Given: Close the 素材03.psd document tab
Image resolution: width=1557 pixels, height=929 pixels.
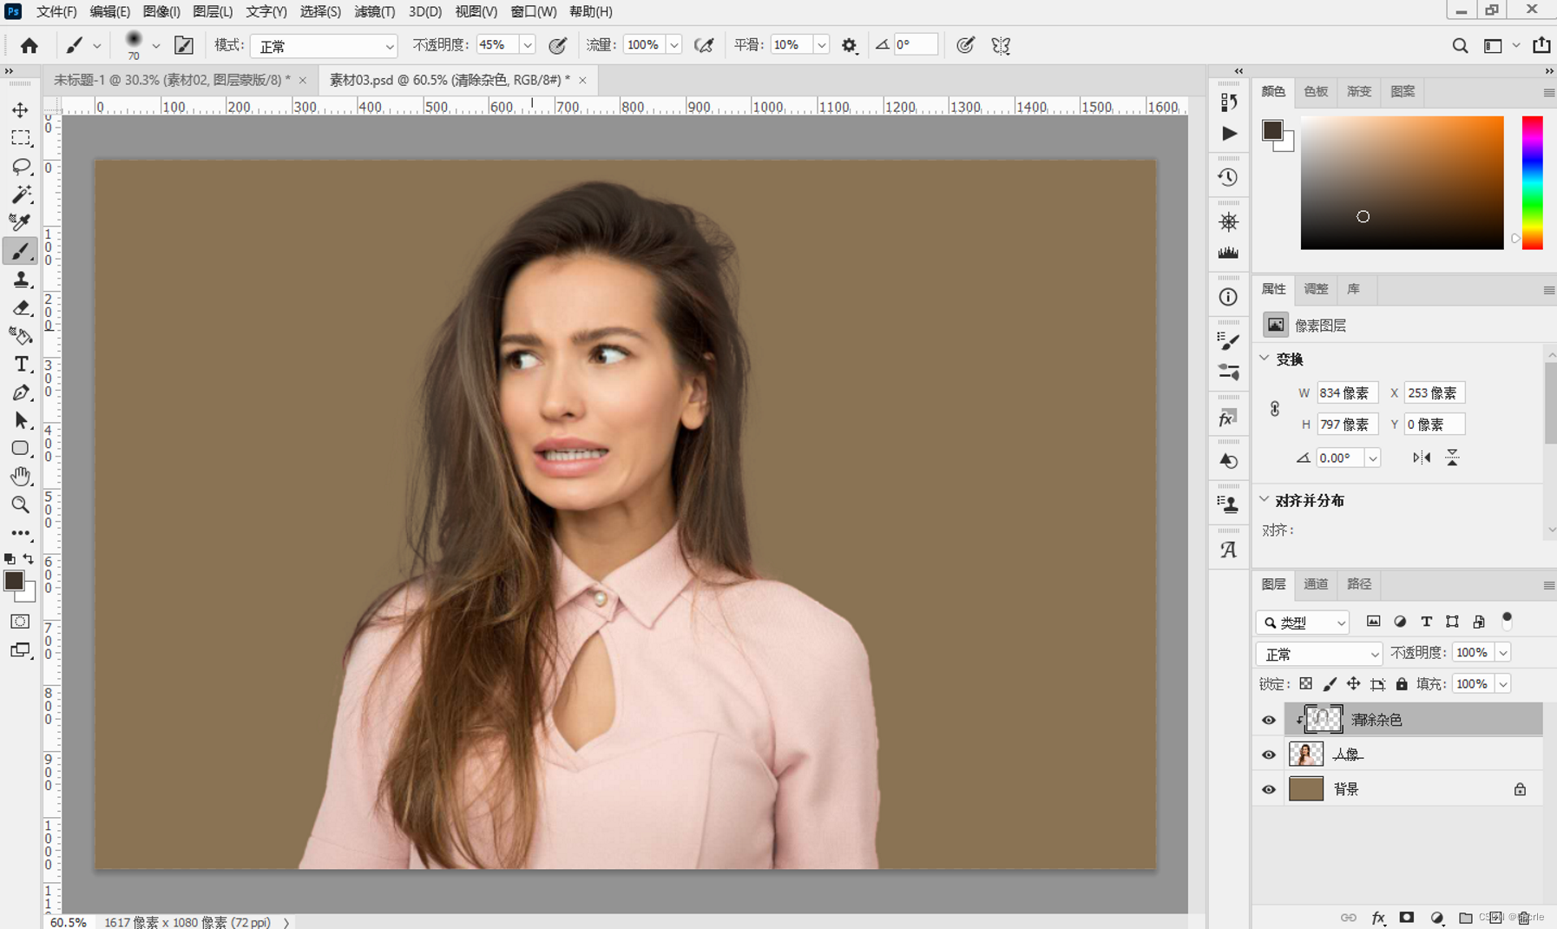Looking at the screenshot, I should [582, 80].
